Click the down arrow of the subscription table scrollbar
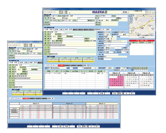The image size is (166, 133). (x=107, y=88)
